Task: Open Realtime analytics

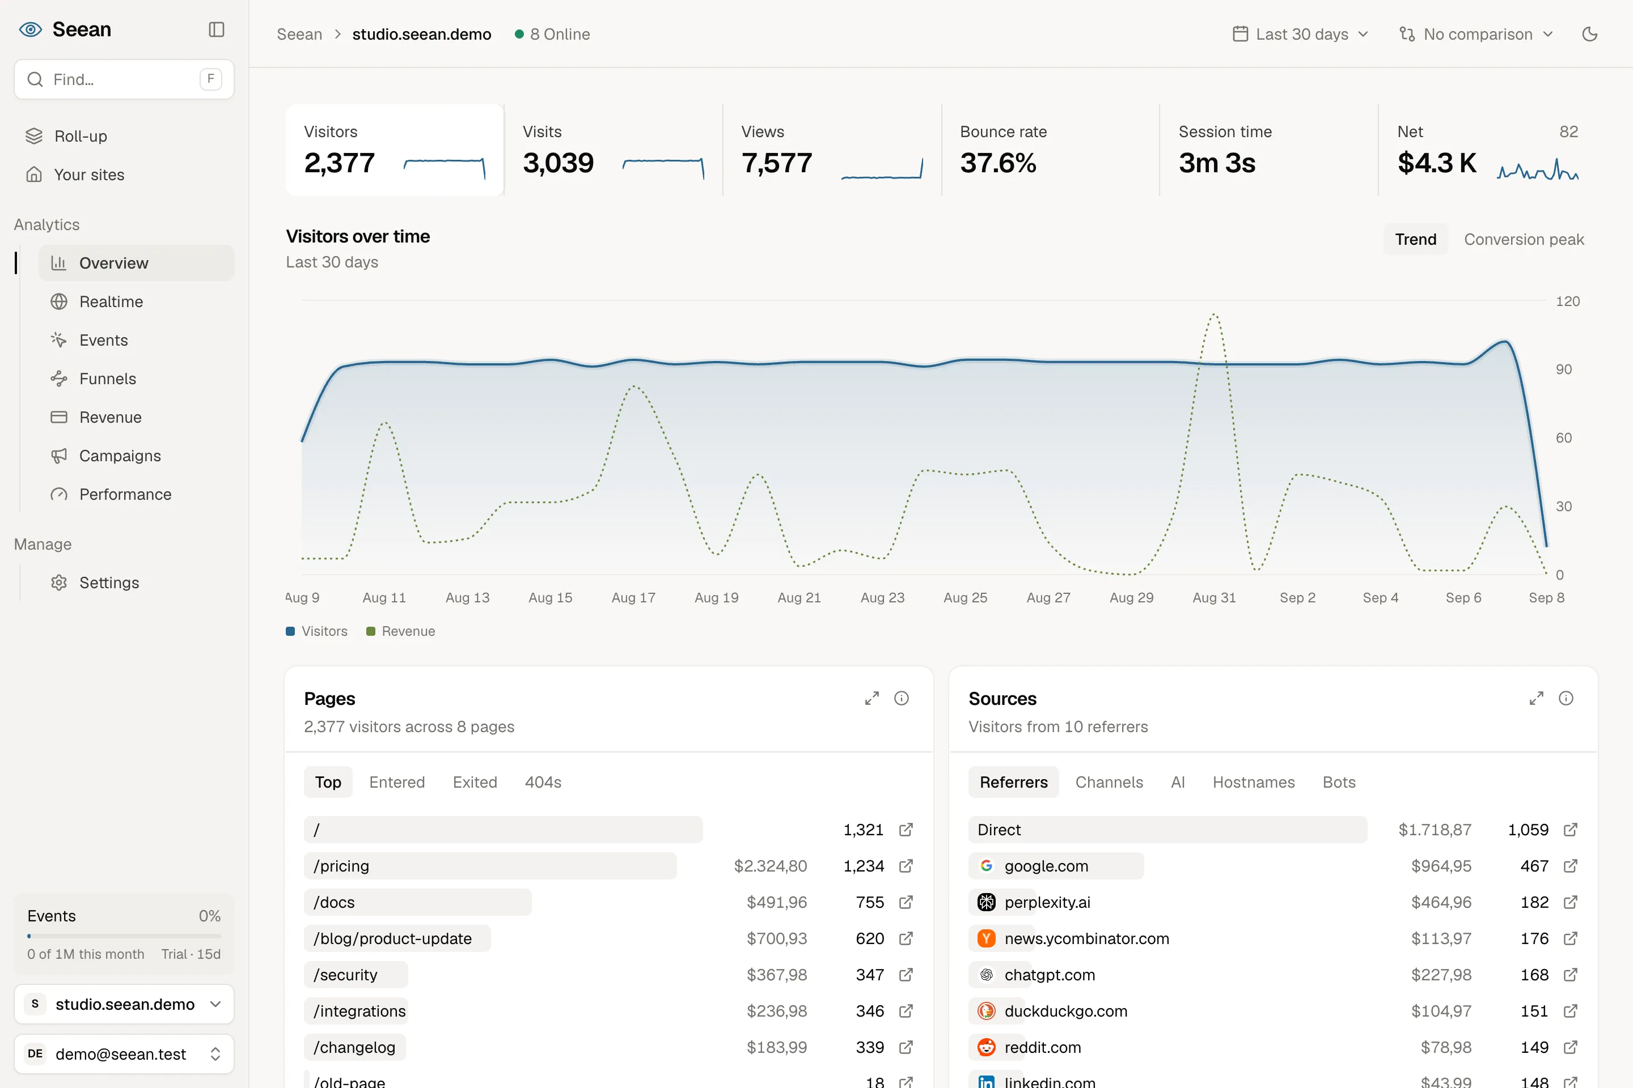Action: 136,302
